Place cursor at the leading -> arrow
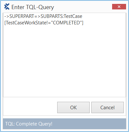 click(x=7, y=16)
